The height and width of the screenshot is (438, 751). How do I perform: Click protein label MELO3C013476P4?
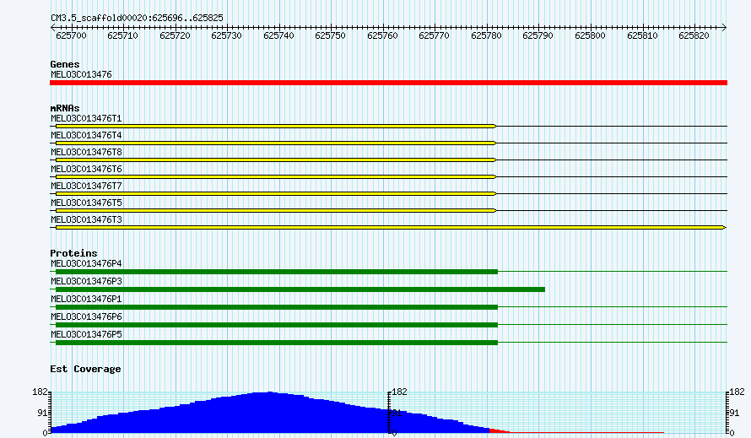pyautogui.click(x=86, y=263)
